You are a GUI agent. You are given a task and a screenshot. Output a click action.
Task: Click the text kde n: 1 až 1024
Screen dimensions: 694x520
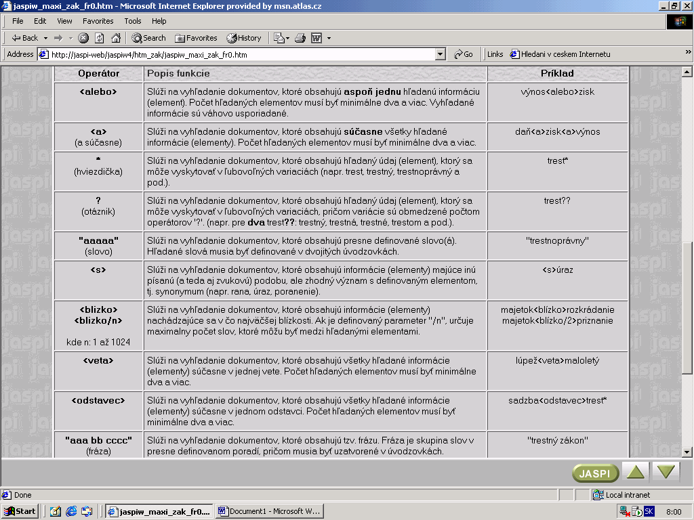coord(98,342)
